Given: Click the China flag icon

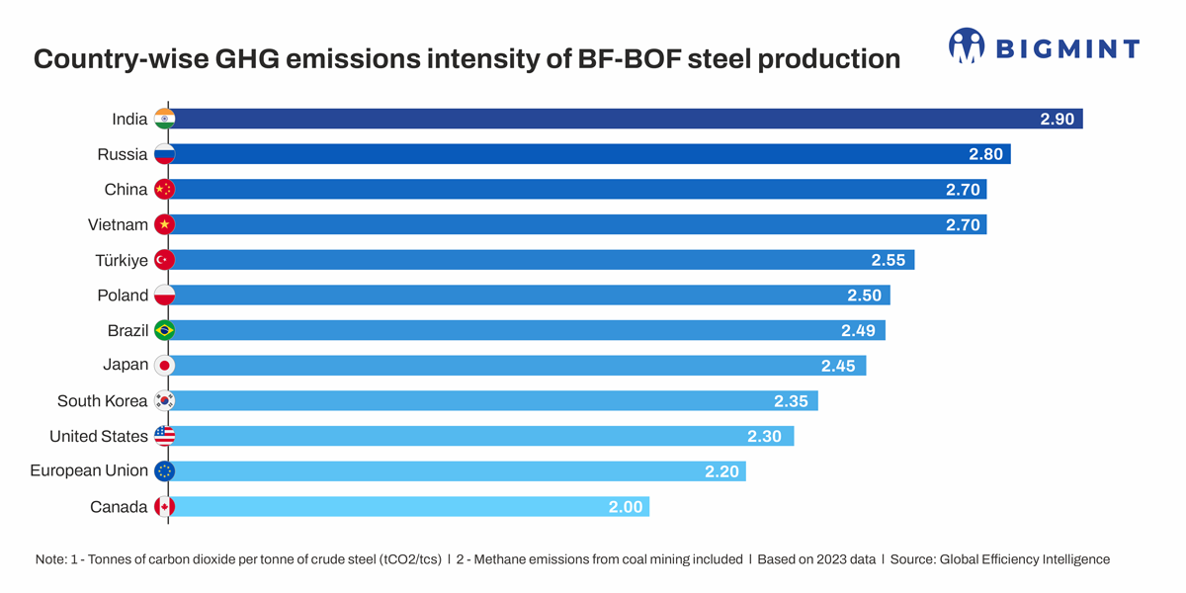Looking at the screenshot, I should [x=165, y=189].
